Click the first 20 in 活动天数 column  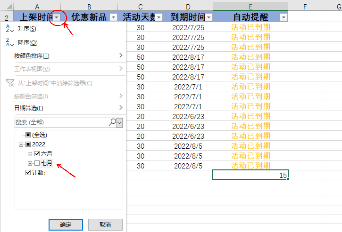141,116
